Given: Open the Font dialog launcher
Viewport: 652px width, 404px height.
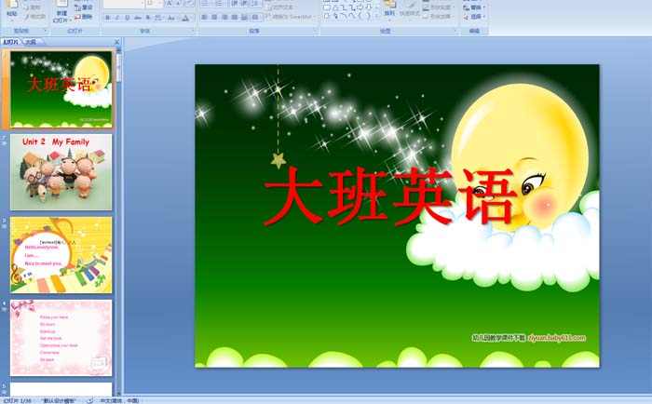Looking at the screenshot, I should 193,31.
